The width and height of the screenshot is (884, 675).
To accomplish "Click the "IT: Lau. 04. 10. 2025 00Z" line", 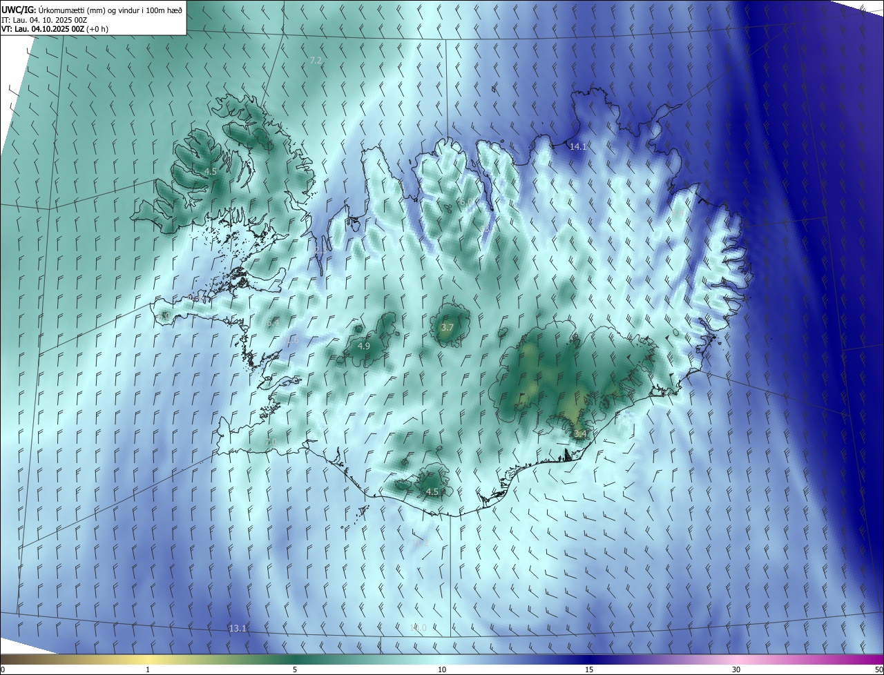I will [44, 19].
